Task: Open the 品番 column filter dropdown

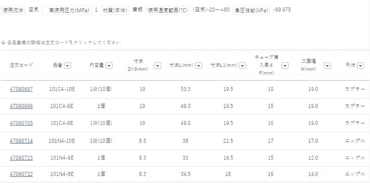Action: (x=68, y=65)
